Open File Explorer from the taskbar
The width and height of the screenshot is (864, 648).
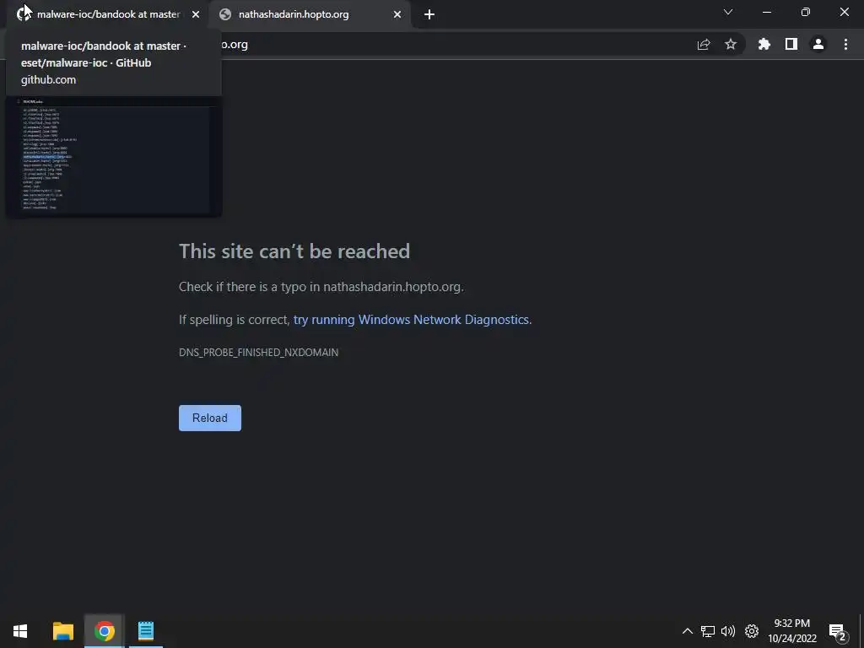coord(62,631)
